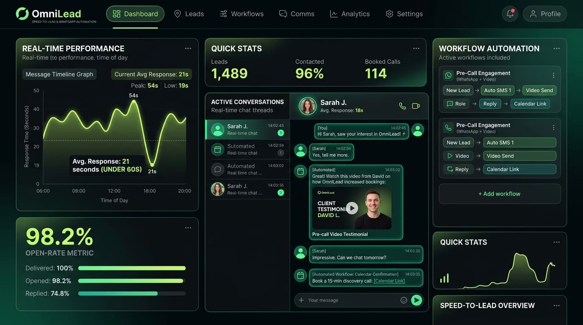Click the Opened 98.2% progress bar
Image resolution: width=583 pixels, height=325 pixels.
coord(132,281)
